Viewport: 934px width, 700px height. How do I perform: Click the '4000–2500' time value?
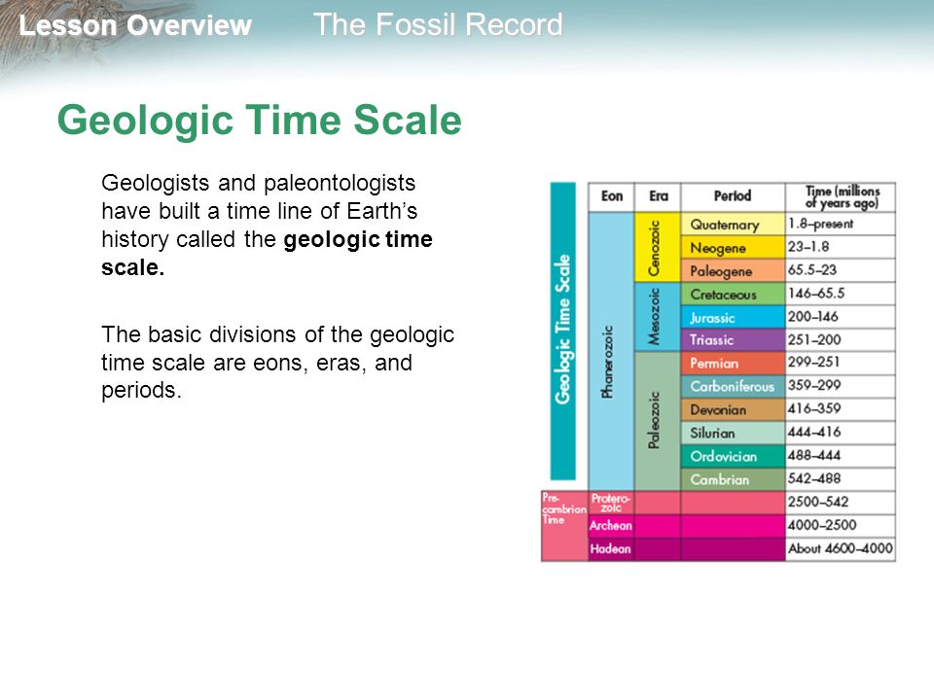tap(822, 524)
